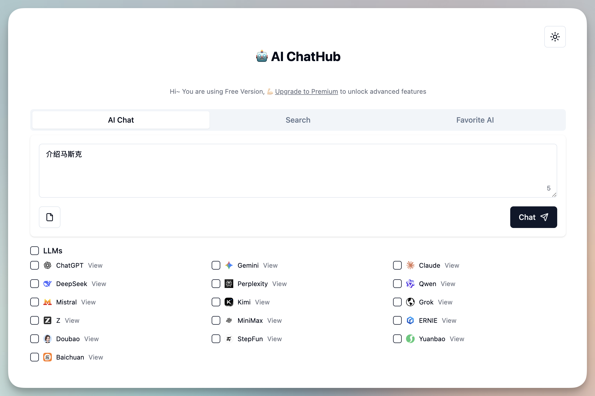595x396 pixels.
Task: Click the Baichuan orange logo icon
Action: click(48, 357)
